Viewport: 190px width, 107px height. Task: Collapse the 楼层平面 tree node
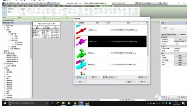pos(9,34)
